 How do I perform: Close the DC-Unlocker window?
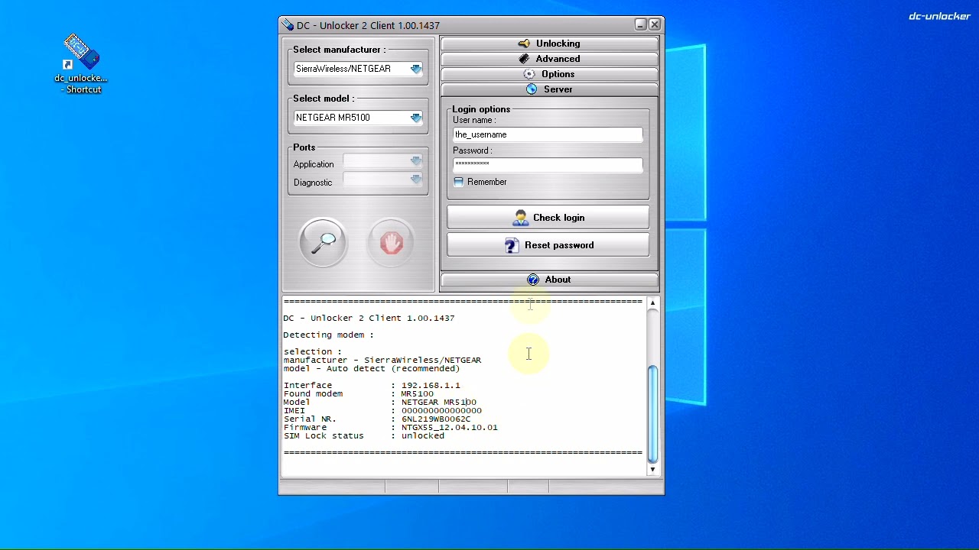(x=655, y=25)
